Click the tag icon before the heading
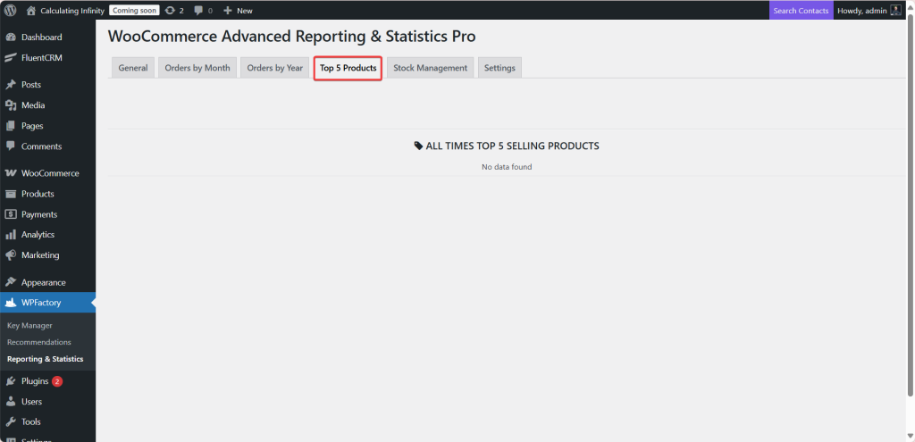The height and width of the screenshot is (442, 915). tap(418, 146)
